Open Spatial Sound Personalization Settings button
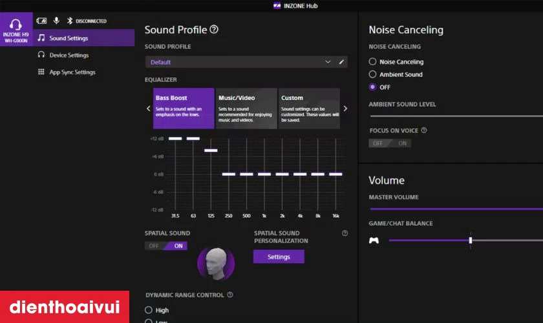This screenshot has height=323, width=543. tap(279, 256)
